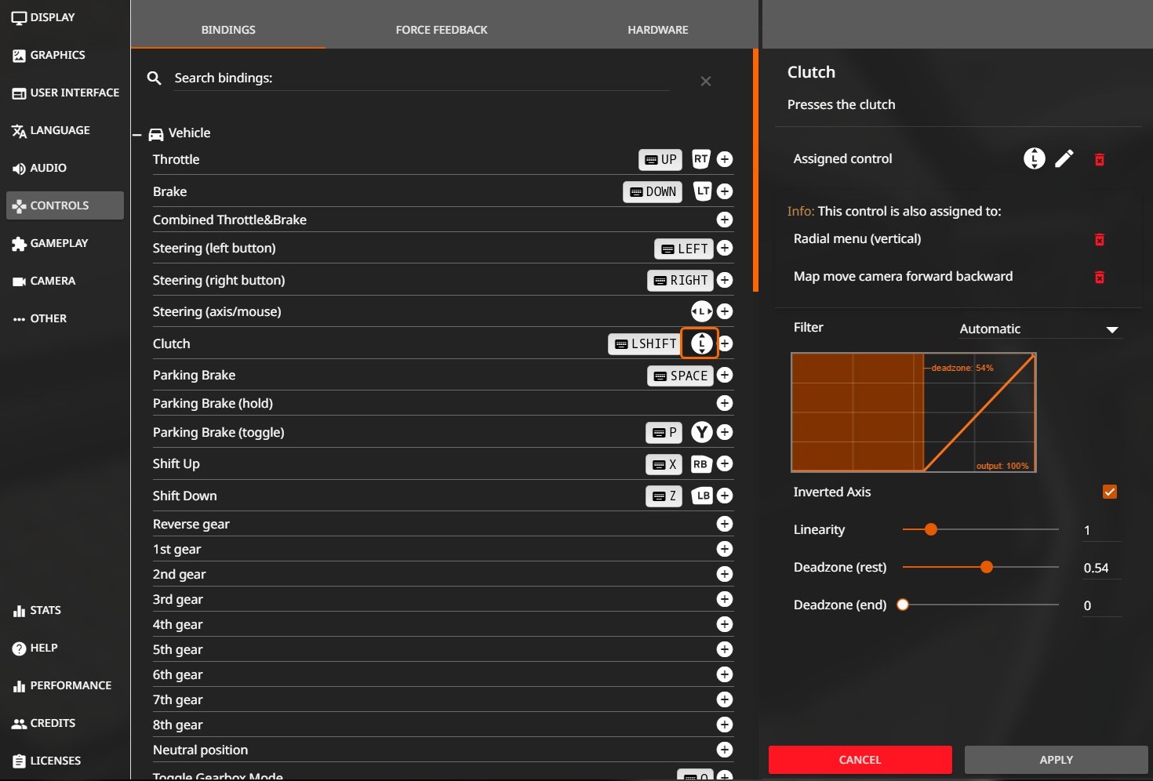This screenshot has height=781, width=1153.
Task: Open the Filter dropdown set to Automatic
Action: coord(1040,329)
